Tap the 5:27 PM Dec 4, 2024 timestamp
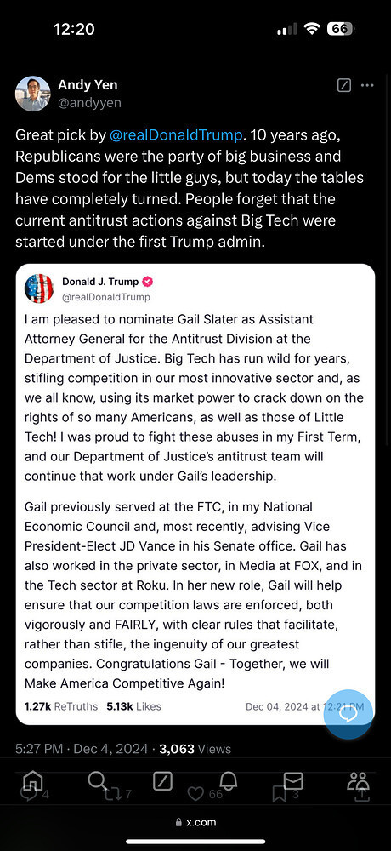 [82, 750]
